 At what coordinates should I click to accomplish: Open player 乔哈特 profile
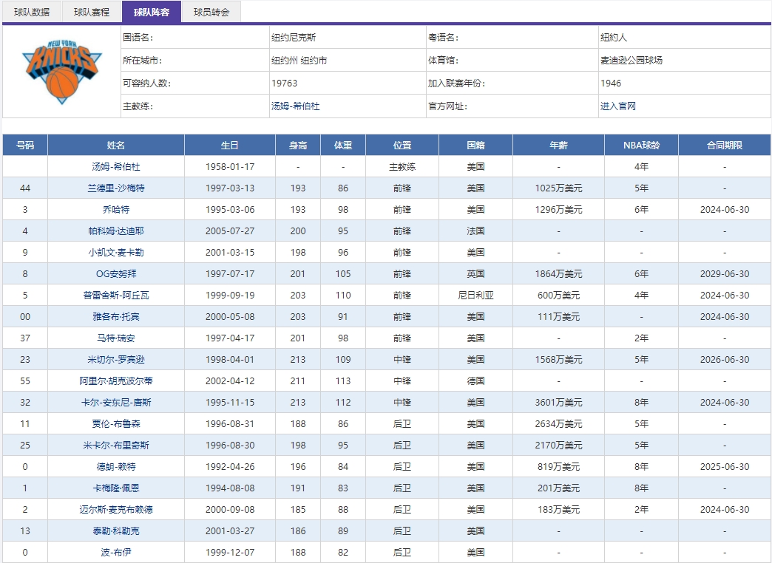[118, 209]
